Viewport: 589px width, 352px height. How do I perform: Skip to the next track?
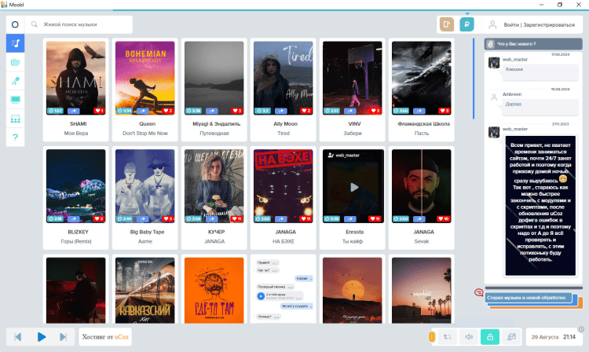pos(63,337)
